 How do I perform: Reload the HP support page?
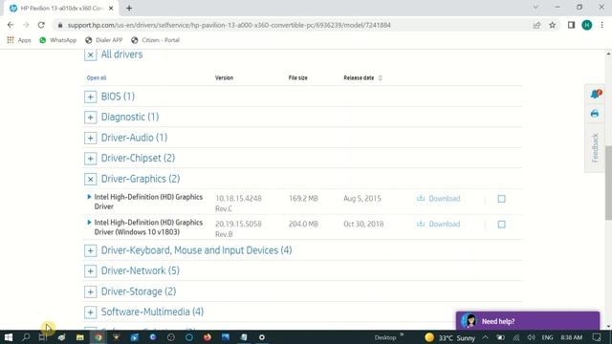(x=41, y=25)
